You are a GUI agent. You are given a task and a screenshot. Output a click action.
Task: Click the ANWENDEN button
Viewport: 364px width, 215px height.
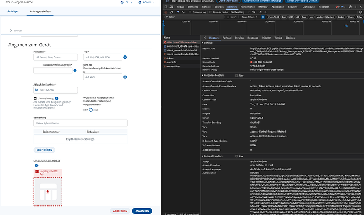[x=142, y=211]
